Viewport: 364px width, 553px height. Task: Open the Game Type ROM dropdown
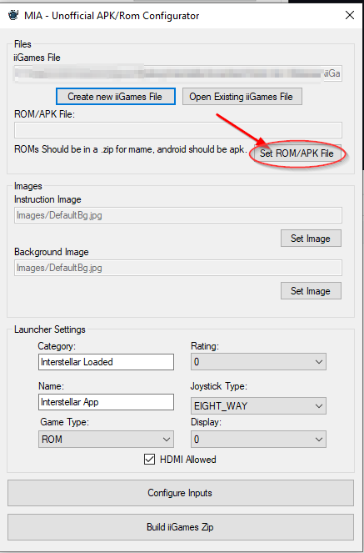tap(106, 439)
